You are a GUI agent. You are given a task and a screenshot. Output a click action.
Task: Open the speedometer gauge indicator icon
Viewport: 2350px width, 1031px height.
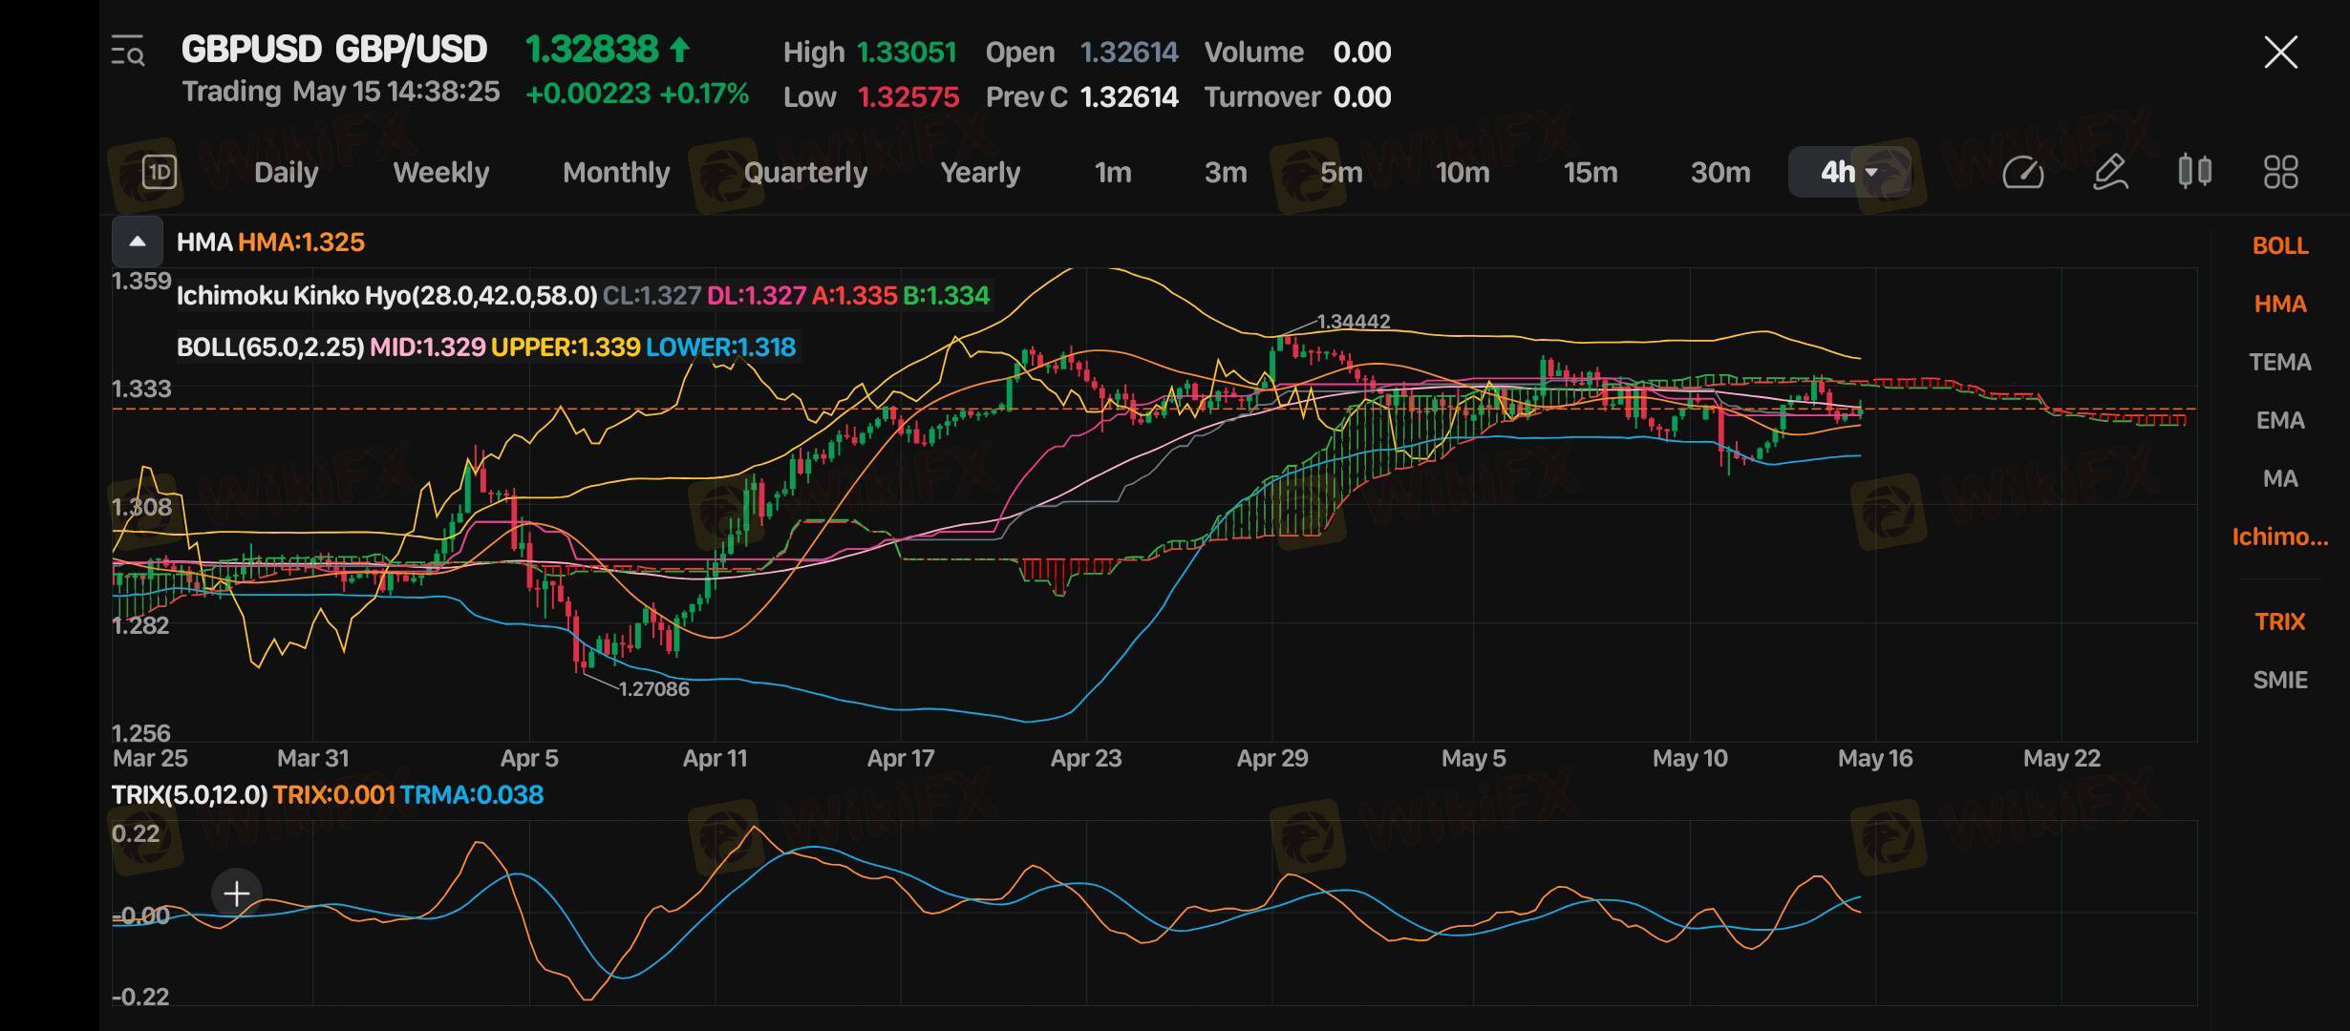(2022, 172)
